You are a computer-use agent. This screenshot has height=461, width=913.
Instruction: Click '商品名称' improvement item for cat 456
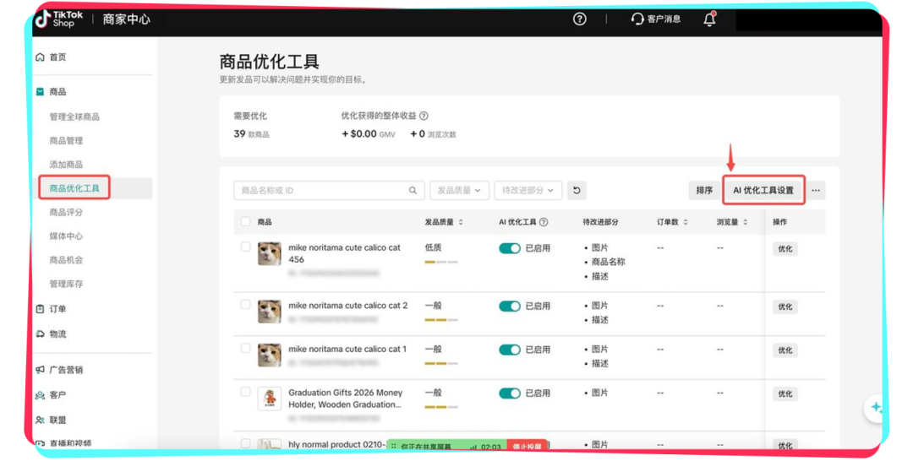[608, 262]
